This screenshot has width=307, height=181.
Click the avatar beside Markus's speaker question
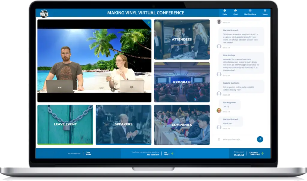pyautogui.click(x=219, y=46)
